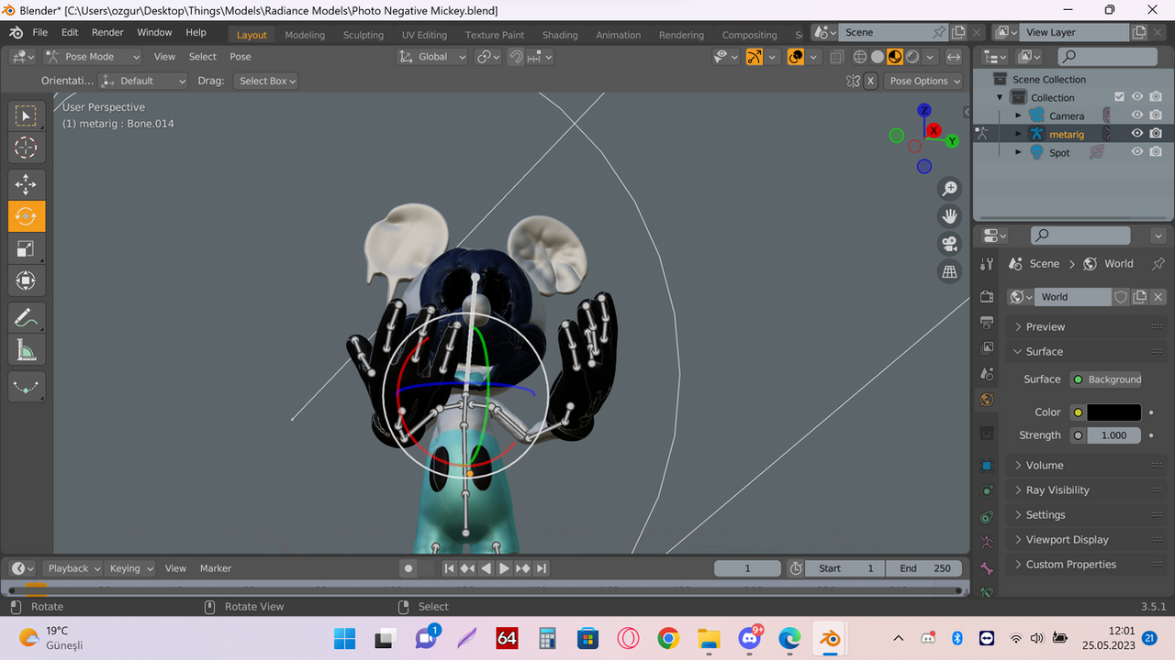Expand the Preview panel
Viewport: 1175px width, 660px height.
point(1087,326)
